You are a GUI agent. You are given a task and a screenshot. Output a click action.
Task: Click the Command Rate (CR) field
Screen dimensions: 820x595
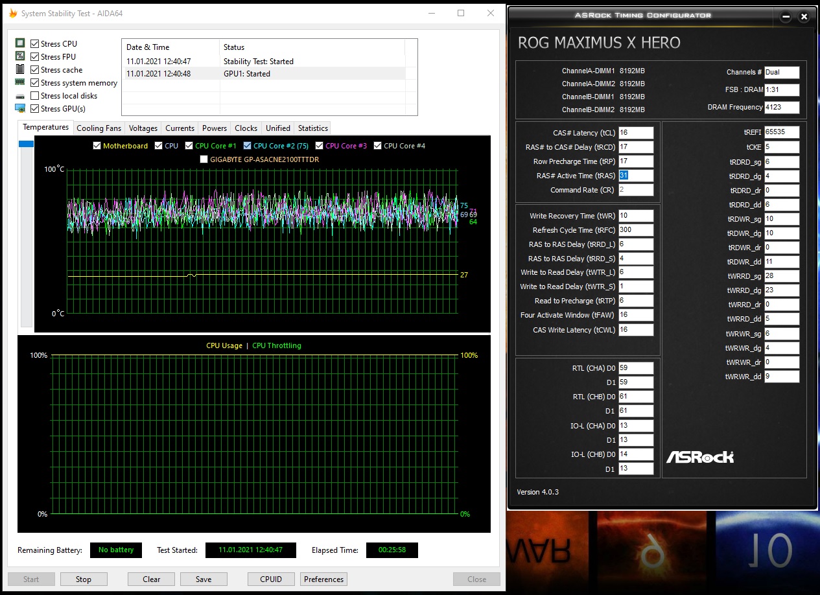click(636, 190)
